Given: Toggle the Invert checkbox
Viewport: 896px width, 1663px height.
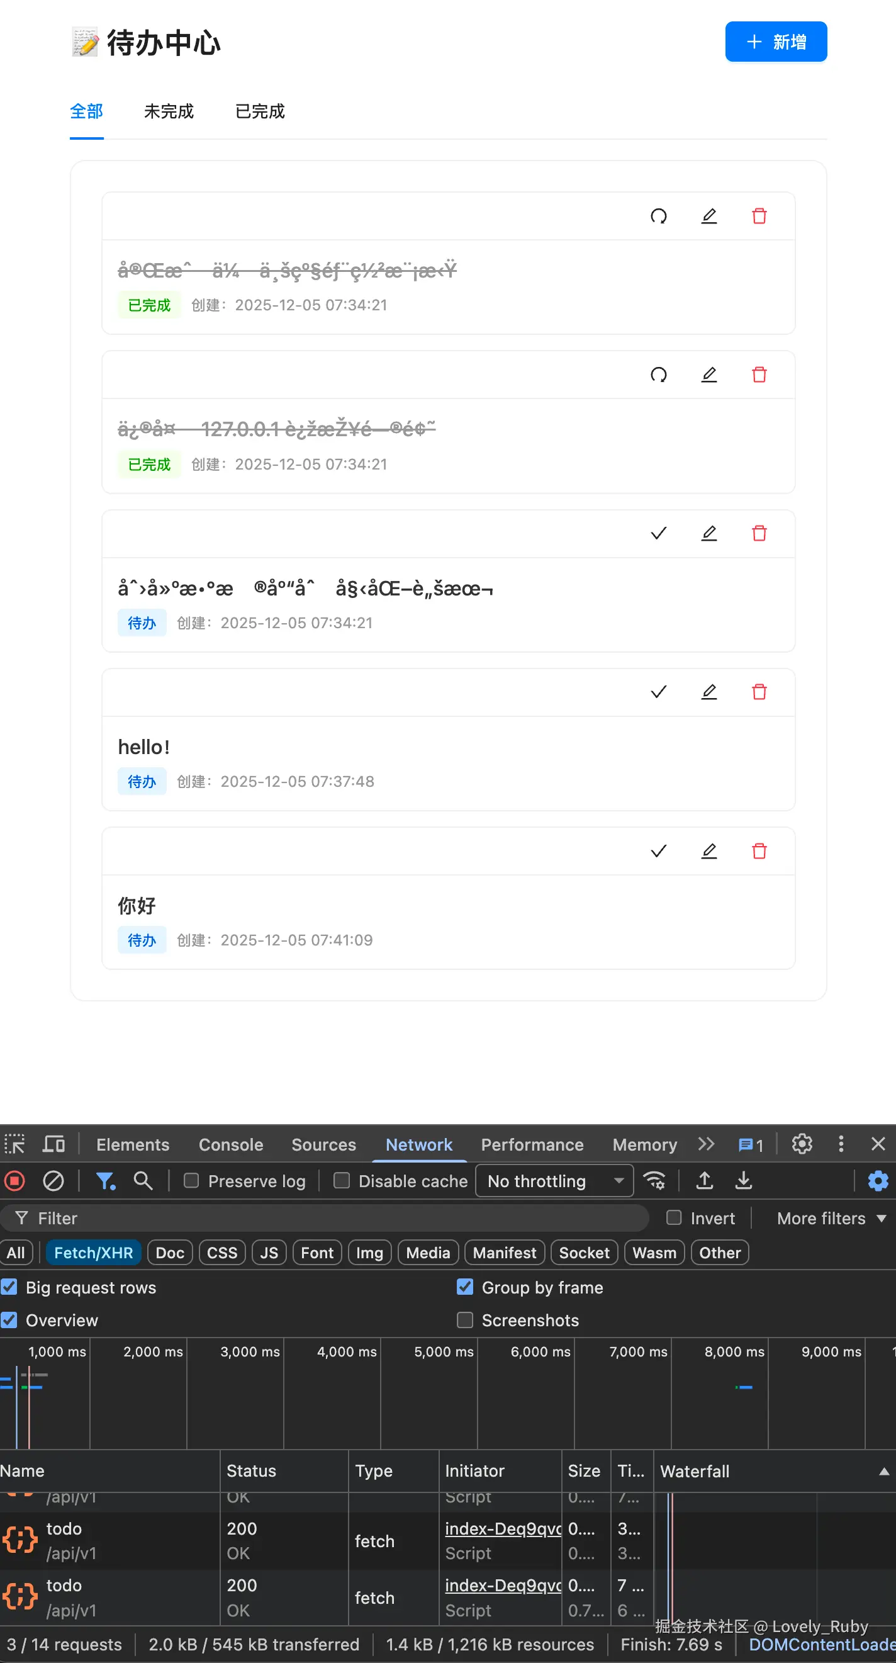Looking at the screenshot, I should click(x=674, y=1217).
